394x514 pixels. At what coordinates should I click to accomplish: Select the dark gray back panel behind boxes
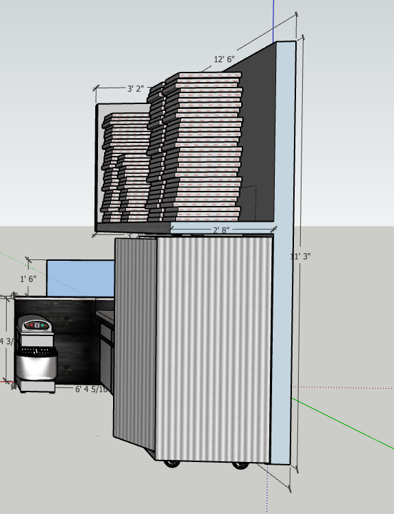pyautogui.click(x=259, y=131)
